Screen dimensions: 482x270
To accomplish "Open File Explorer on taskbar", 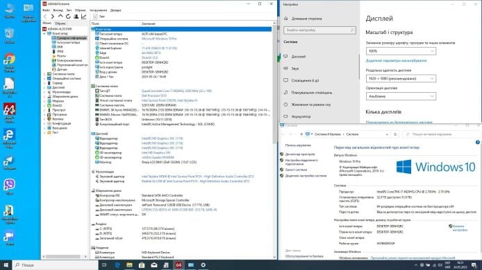I will 129,265.
